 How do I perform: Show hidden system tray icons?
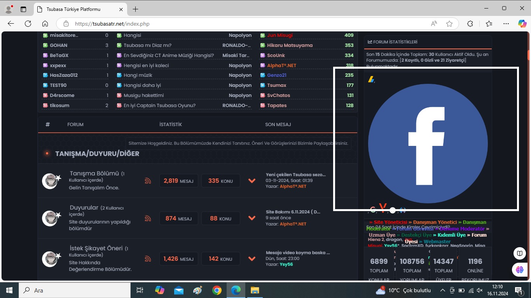[x=442, y=290]
